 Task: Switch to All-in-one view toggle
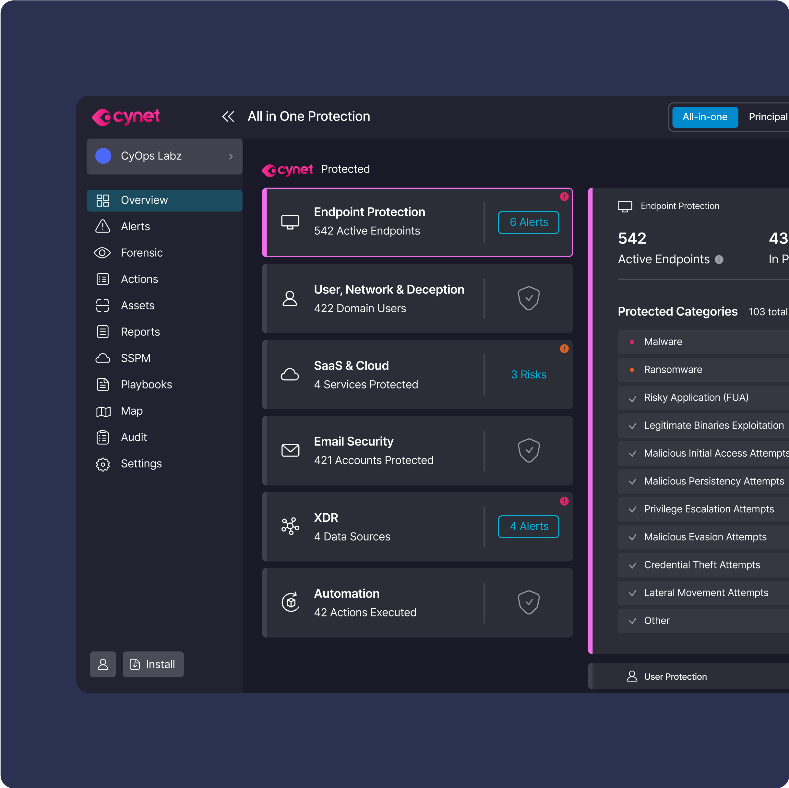[x=705, y=117]
